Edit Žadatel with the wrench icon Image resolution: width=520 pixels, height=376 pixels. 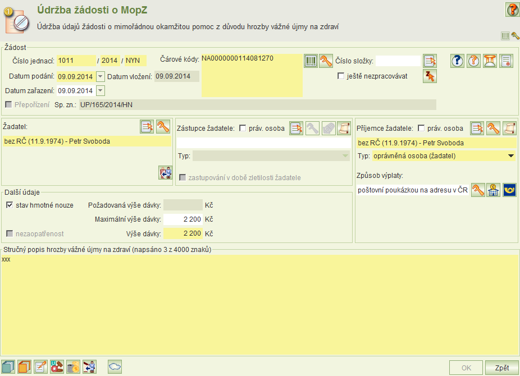163,126
